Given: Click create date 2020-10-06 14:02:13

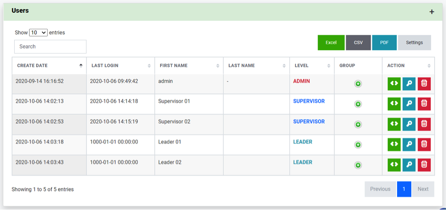Looking at the screenshot, I should pyautogui.click(x=39, y=101).
